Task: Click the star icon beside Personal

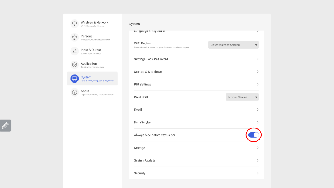Action: click(74, 37)
